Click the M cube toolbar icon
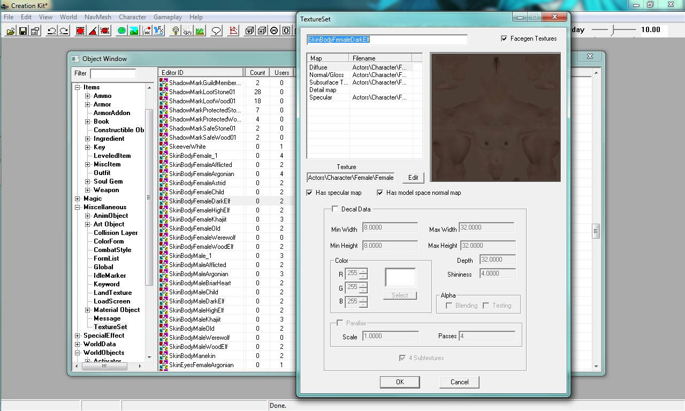The image size is (685, 411). (262, 31)
